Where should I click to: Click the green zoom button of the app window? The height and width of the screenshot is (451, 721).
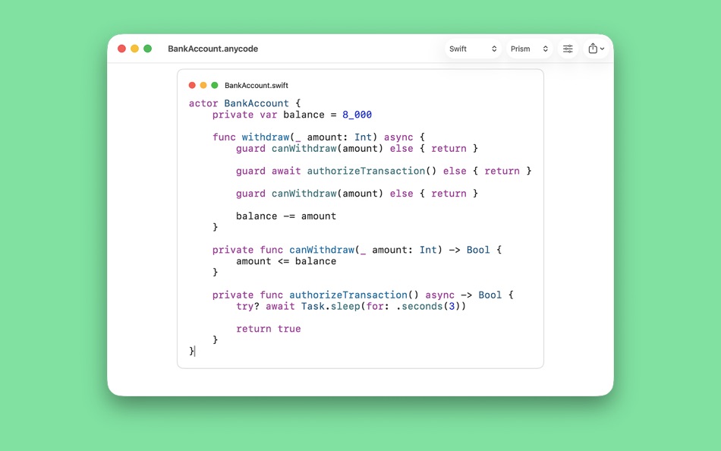[x=146, y=48]
